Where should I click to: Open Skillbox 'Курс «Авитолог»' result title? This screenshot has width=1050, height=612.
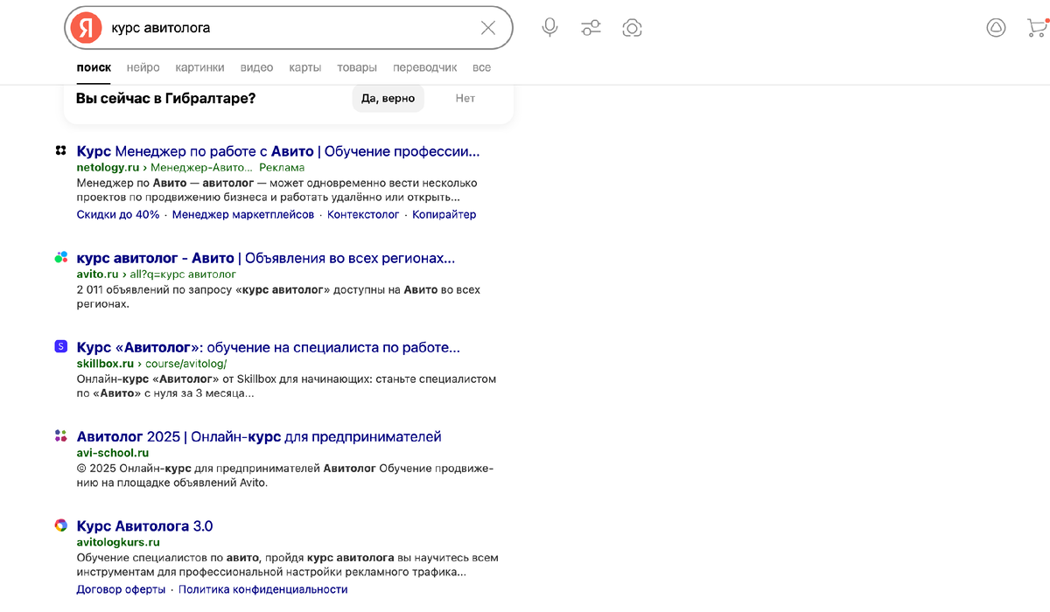[269, 347]
